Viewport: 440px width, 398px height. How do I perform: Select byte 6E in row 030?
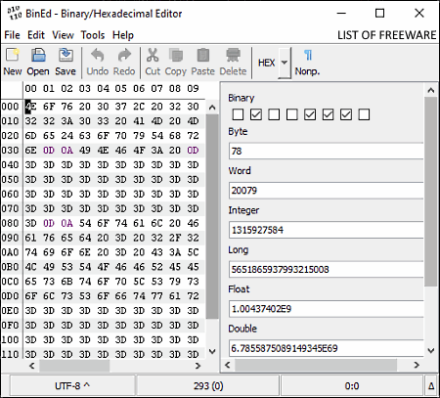[30, 151]
